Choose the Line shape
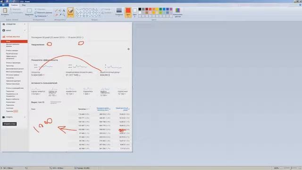 pyautogui.click(x=77, y=9)
